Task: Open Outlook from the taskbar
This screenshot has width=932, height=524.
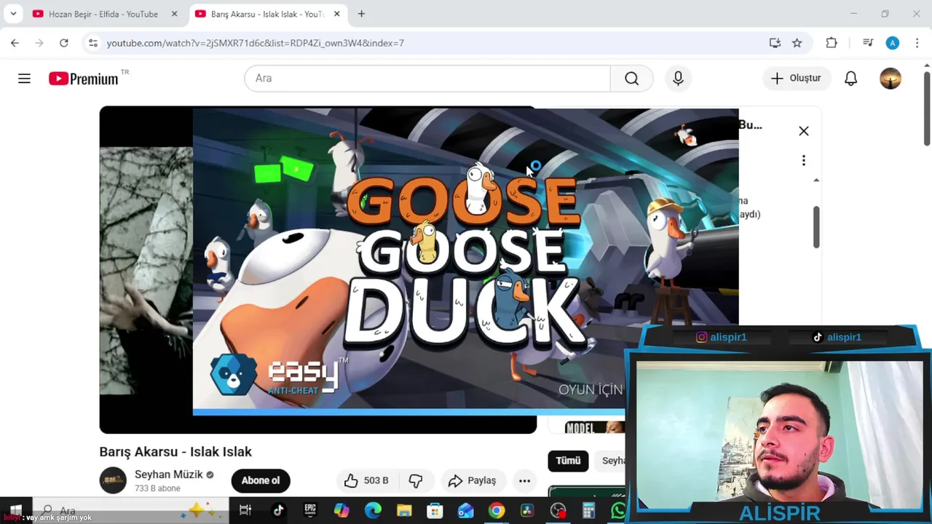Action: pyautogui.click(x=466, y=511)
